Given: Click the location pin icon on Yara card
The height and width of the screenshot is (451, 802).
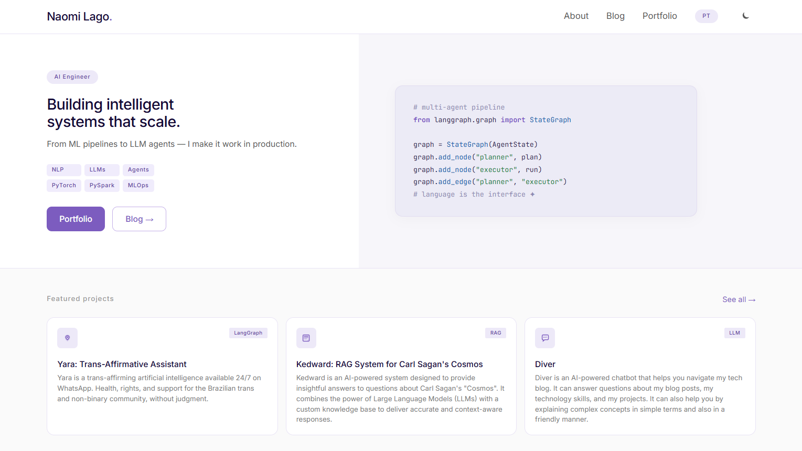Looking at the screenshot, I should coord(67,338).
